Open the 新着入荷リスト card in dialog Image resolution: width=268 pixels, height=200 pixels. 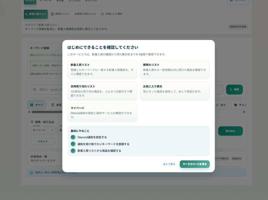coord(102,69)
